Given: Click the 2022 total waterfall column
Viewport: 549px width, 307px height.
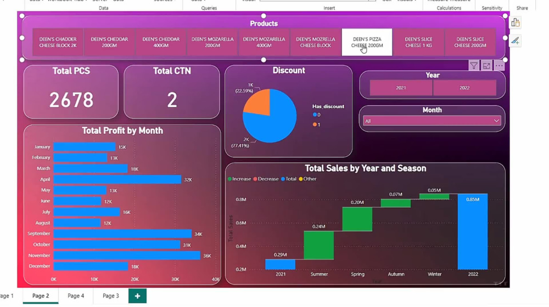Looking at the screenshot, I should (x=473, y=231).
